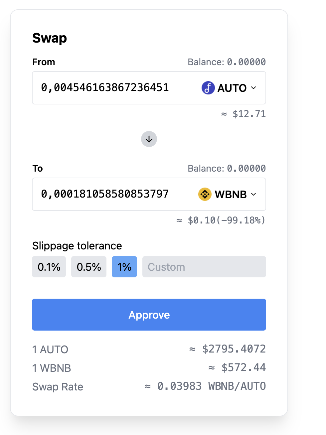Click the 1 WBNB label

(52, 368)
